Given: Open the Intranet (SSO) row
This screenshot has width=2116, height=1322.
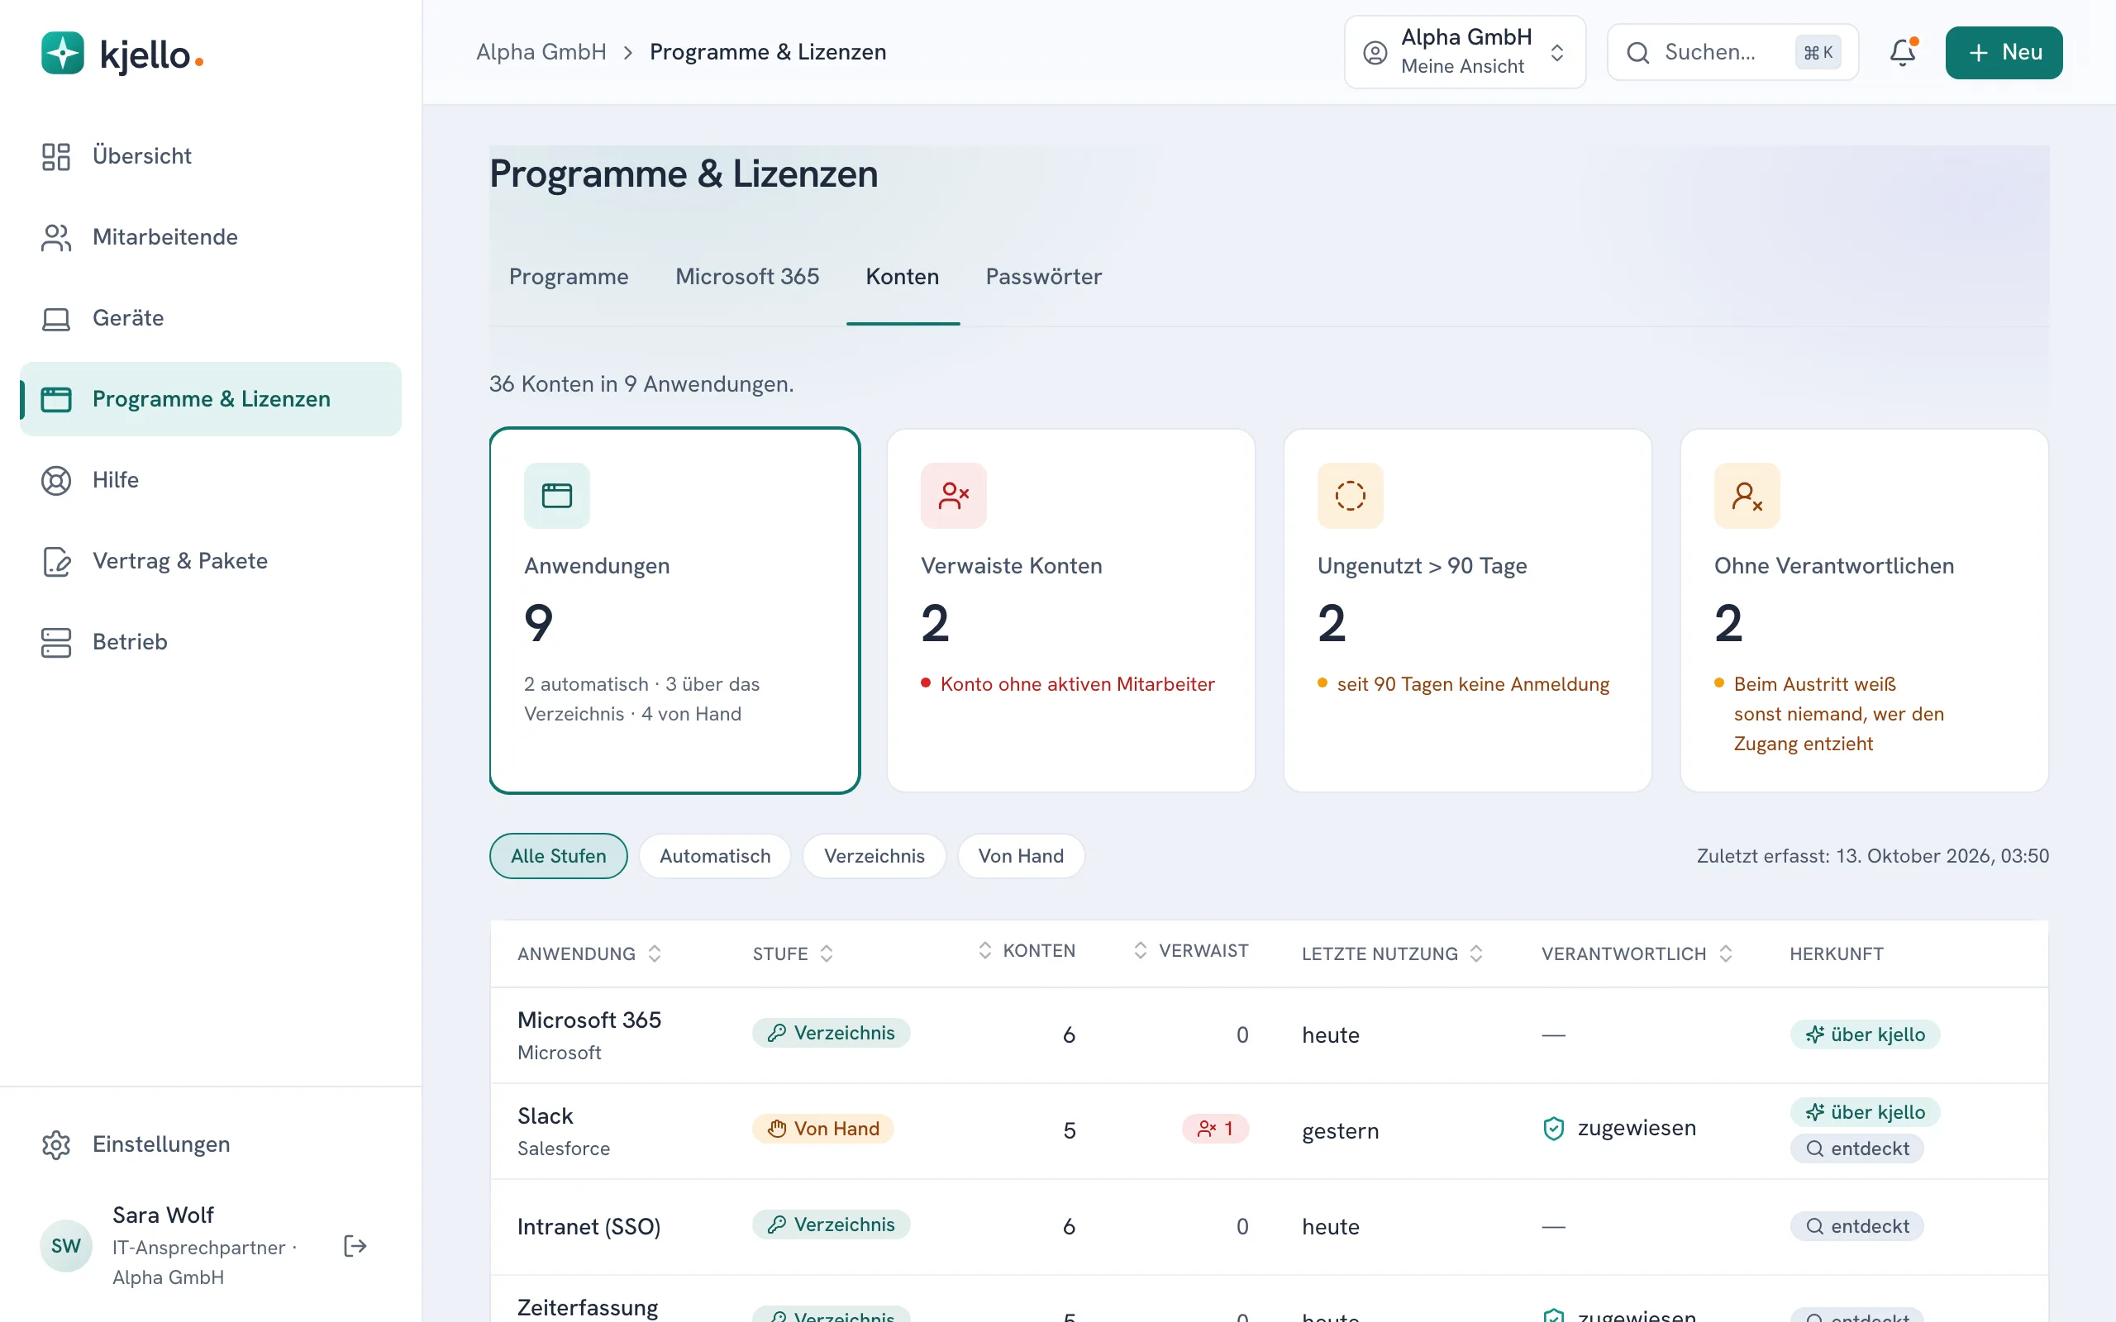Looking at the screenshot, I should pyautogui.click(x=1269, y=1227).
